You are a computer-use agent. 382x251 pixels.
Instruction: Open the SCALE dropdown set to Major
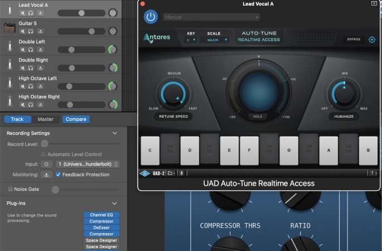[215, 40]
